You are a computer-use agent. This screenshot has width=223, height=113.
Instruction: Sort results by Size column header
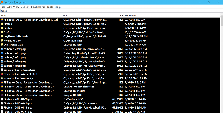tap(115, 15)
